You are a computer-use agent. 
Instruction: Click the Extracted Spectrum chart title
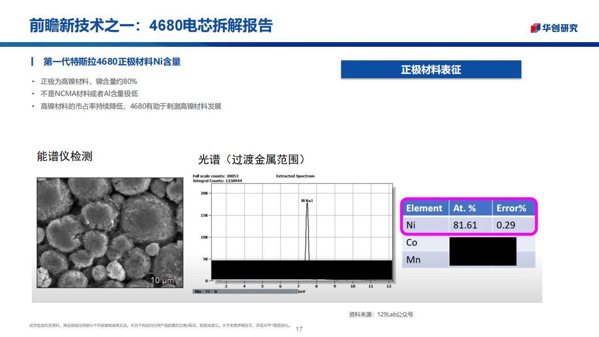tap(295, 176)
